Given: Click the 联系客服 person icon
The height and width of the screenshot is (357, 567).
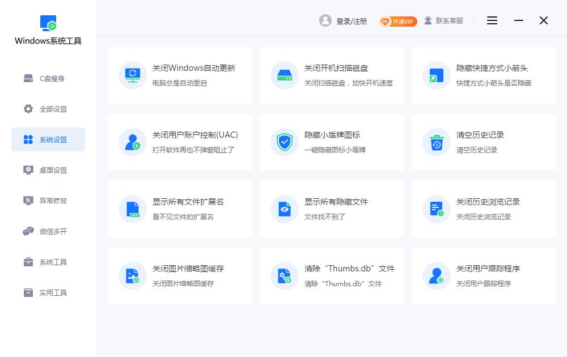Looking at the screenshot, I should tap(428, 20).
